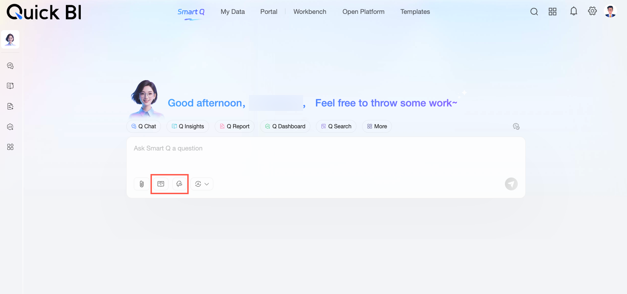Image resolution: width=627 pixels, height=294 pixels.
Task: Open the four-shapes apps icon in left sidebar
Action: point(10,147)
